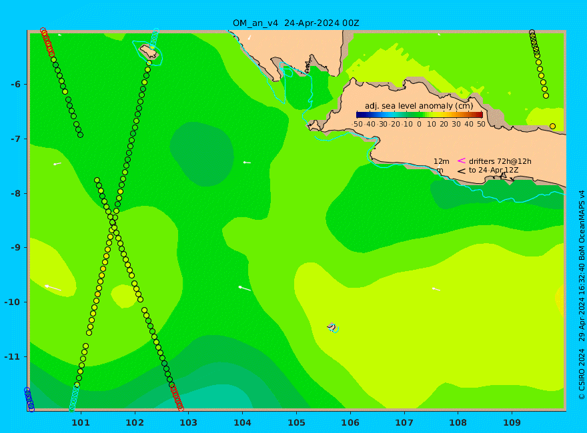The image size is (587, 433).
Task: Click the '12m' legend label
Action: tap(442, 161)
